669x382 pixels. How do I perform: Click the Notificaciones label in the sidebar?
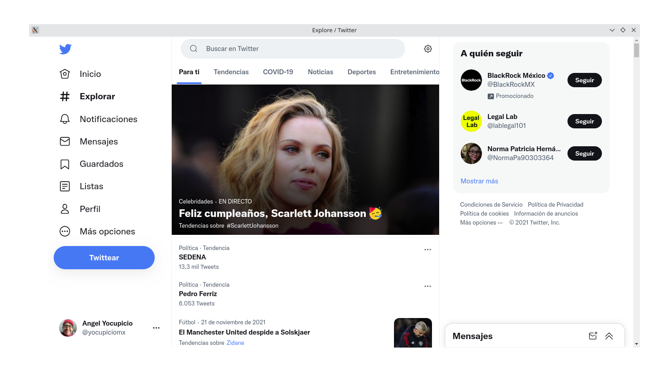[109, 119]
